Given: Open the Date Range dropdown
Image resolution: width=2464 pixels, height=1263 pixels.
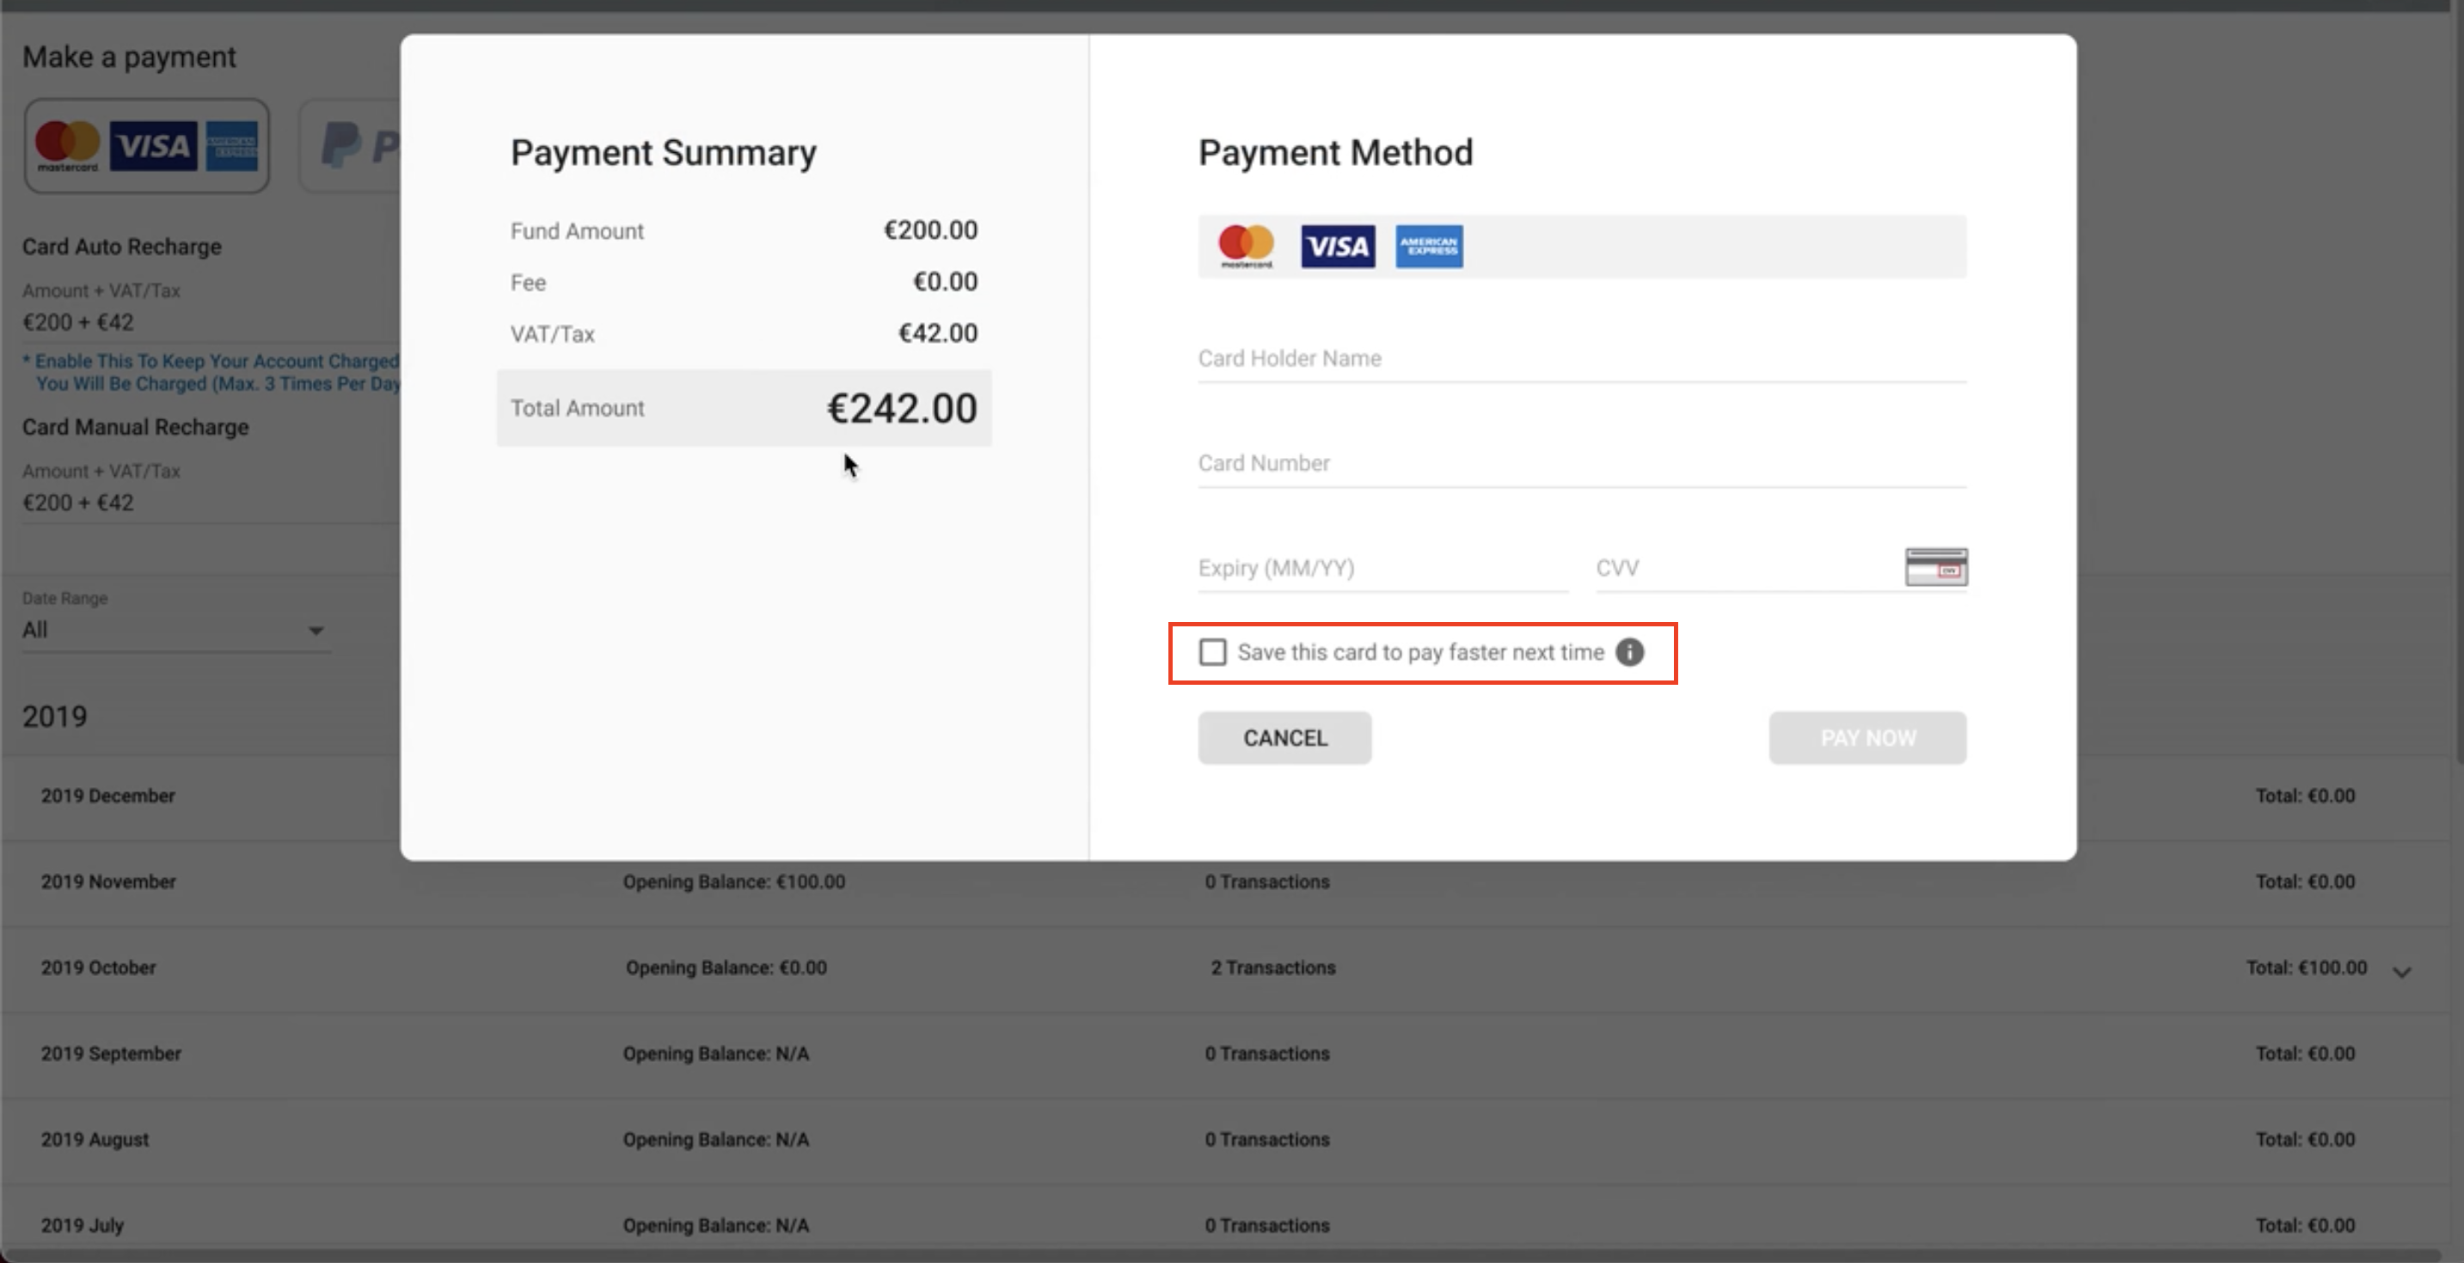Looking at the screenshot, I should (x=175, y=630).
